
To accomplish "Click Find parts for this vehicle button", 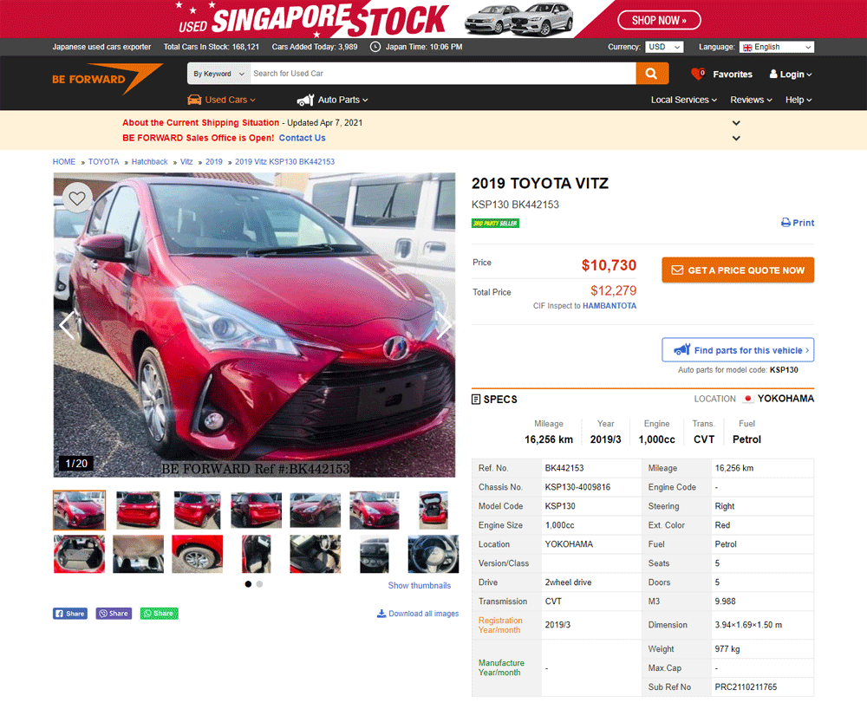I will [738, 350].
